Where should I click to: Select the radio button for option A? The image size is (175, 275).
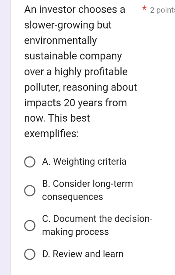coord(30,162)
